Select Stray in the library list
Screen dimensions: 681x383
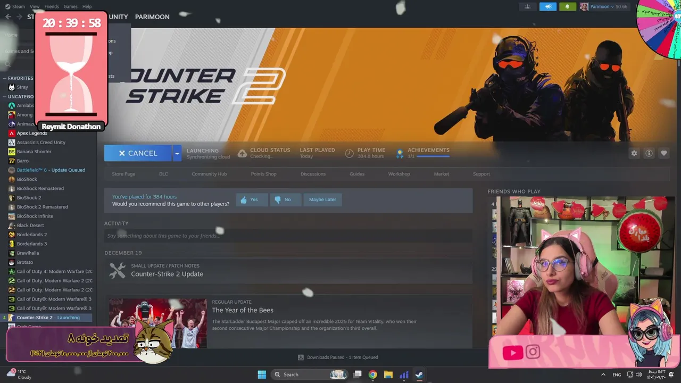tap(22, 87)
